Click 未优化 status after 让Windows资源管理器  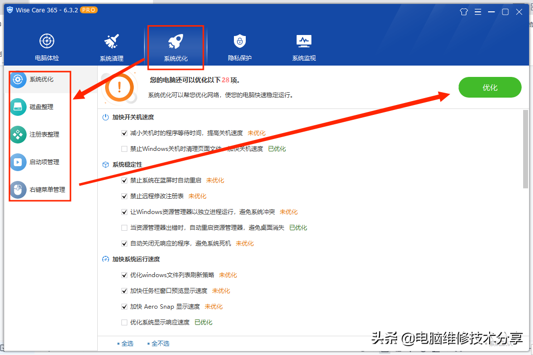[x=289, y=212]
